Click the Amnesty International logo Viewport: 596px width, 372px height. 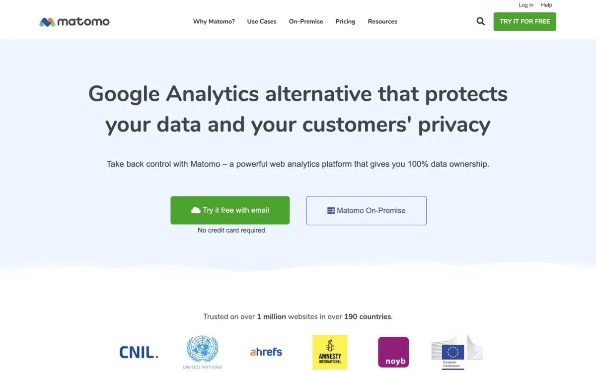click(330, 352)
